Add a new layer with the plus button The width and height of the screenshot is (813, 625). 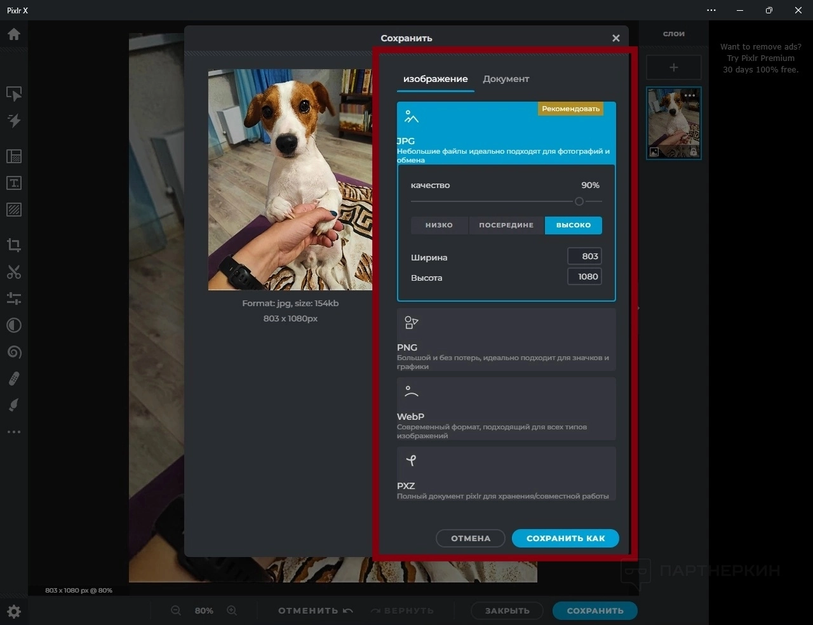[x=674, y=67]
